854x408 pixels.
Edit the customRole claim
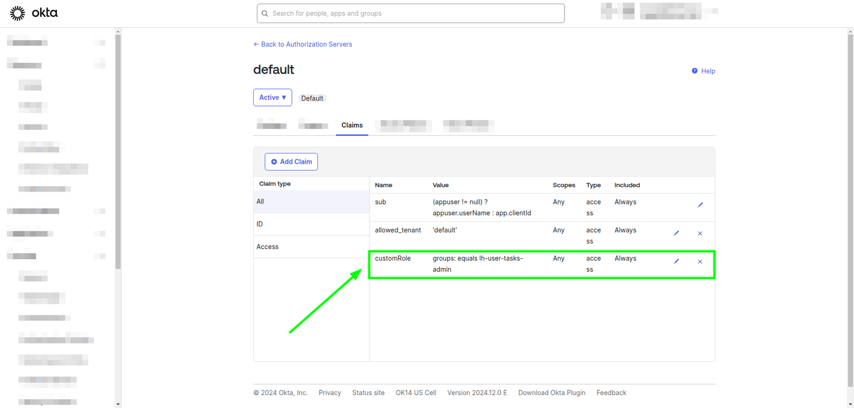coord(677,261)
